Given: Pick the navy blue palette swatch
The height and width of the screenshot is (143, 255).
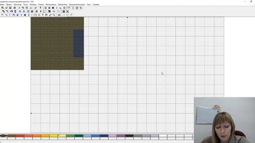Looking at the screenshot, I should coord(104,136).
